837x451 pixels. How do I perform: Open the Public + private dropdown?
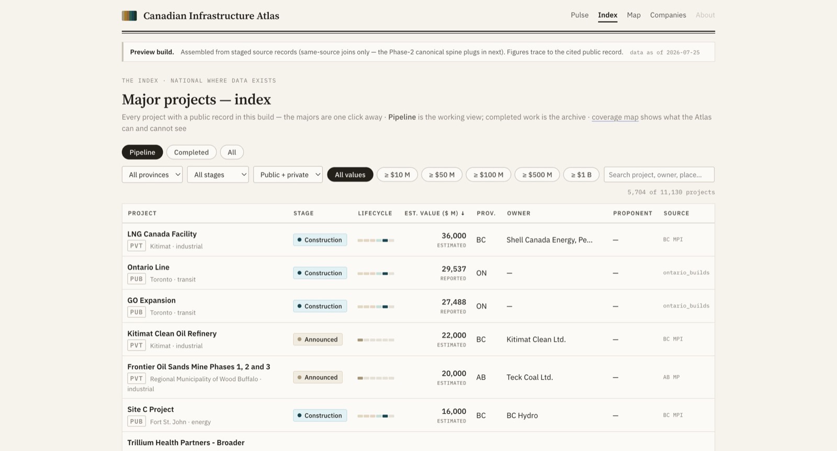(288, 175)
